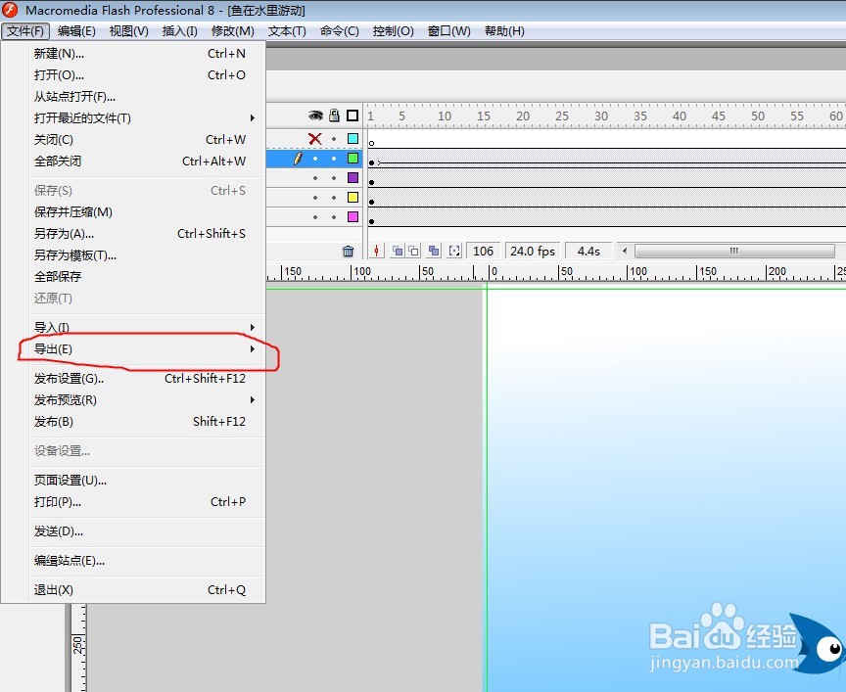Show the hidden layer marked with red X

[315, 139]
